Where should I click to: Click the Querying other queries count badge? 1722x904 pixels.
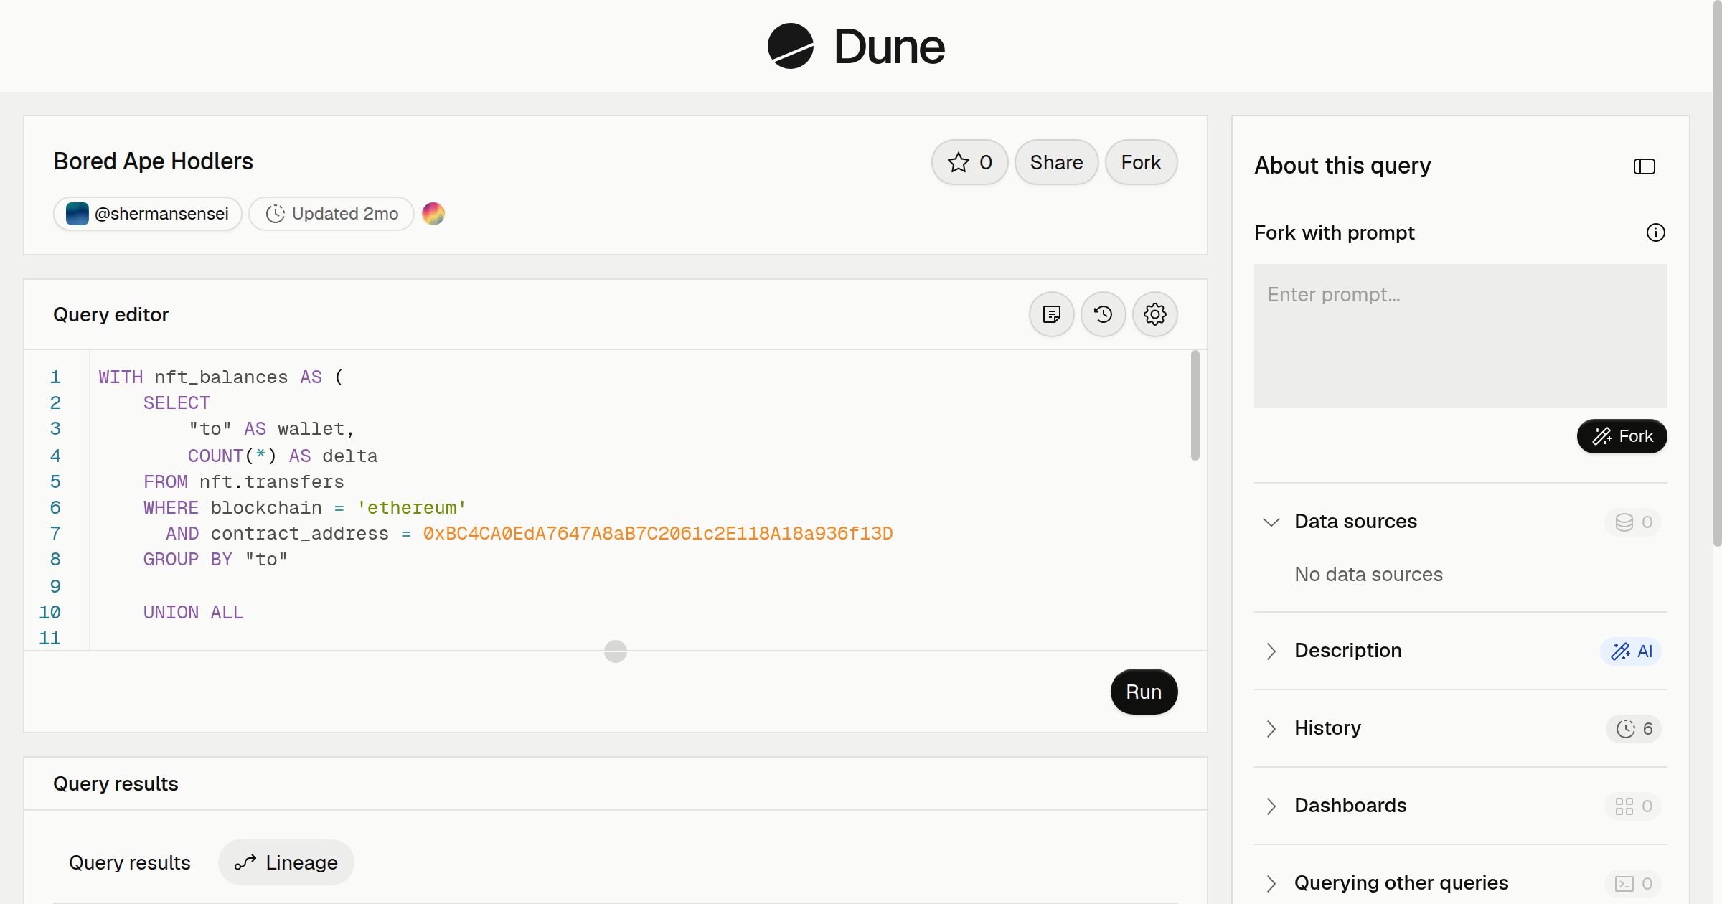click(x=1633, y=883)
